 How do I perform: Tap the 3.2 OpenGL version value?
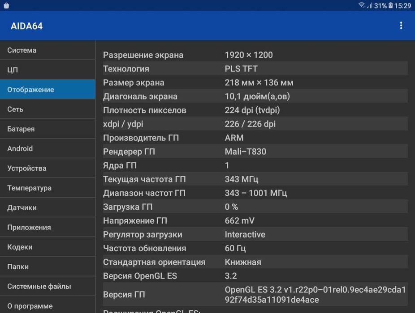tap(230, 276)
